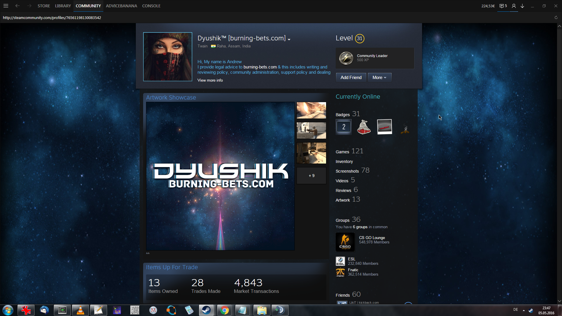Click the scrollbar down arrow
This screenshot has height=316, width=562.
(559, 301)
